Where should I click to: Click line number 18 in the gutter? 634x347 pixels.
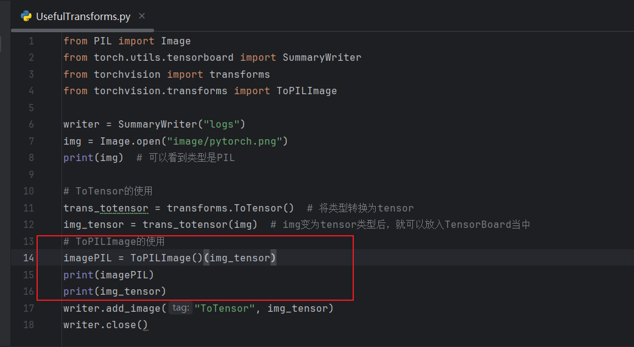tap(28, 325)
